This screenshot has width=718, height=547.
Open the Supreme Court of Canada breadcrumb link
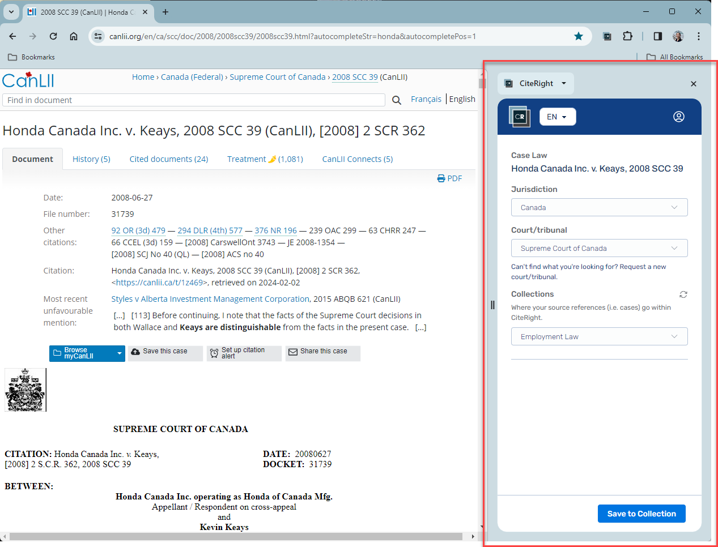click(x=278, y=77)
